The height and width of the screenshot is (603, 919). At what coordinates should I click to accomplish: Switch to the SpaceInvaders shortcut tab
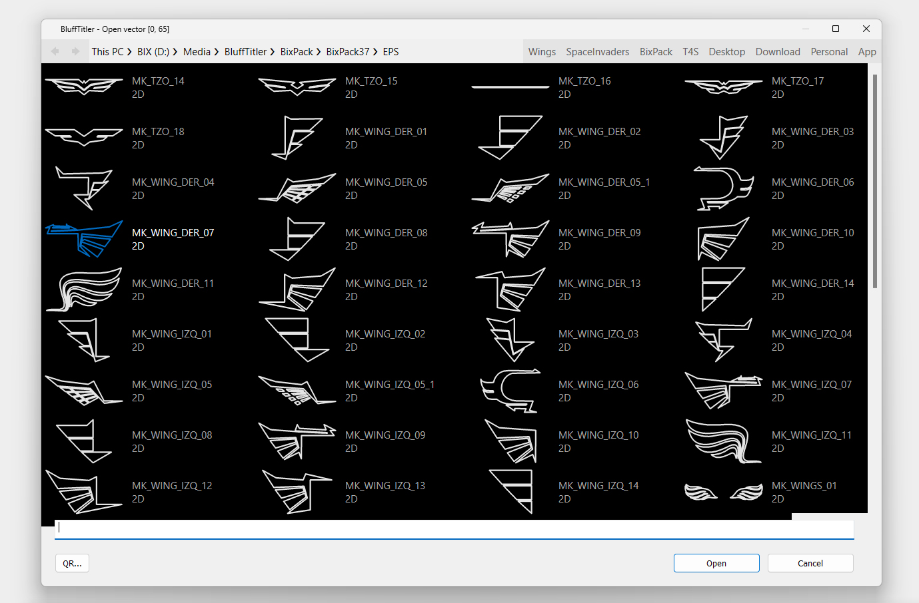pyautogui.click(x=597, y=52)
